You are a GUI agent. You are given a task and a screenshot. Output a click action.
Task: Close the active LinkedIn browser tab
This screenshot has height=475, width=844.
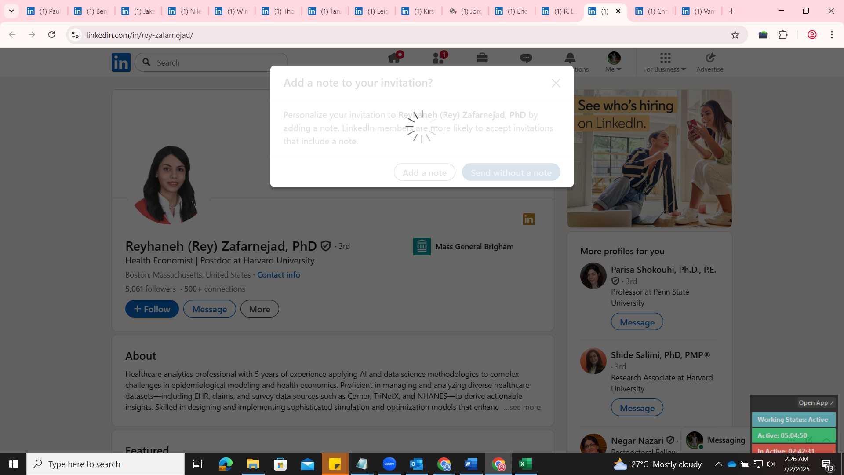[618, 11]
